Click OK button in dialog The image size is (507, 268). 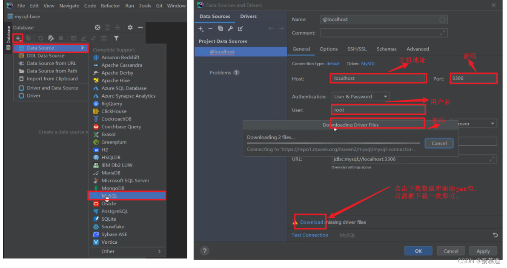(x=418, y=251)
